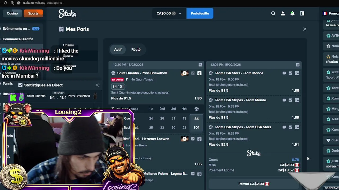Click the Stake logo in header
This screenshot has width=339, height=190.
coord(67,13)
